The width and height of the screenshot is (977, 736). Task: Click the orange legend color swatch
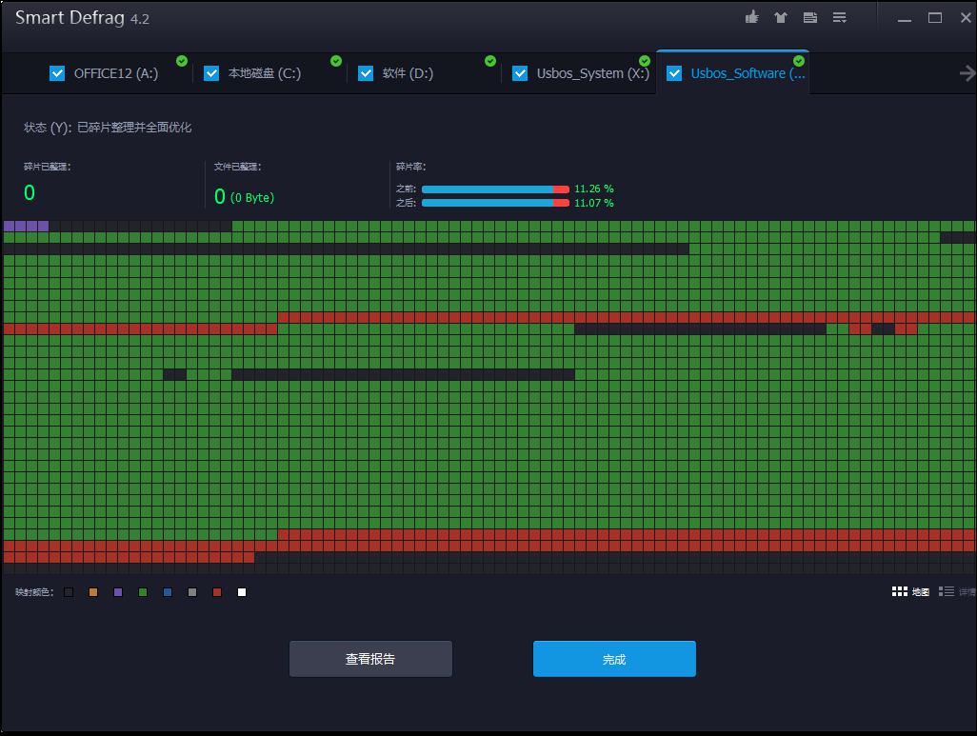point(93,592)
